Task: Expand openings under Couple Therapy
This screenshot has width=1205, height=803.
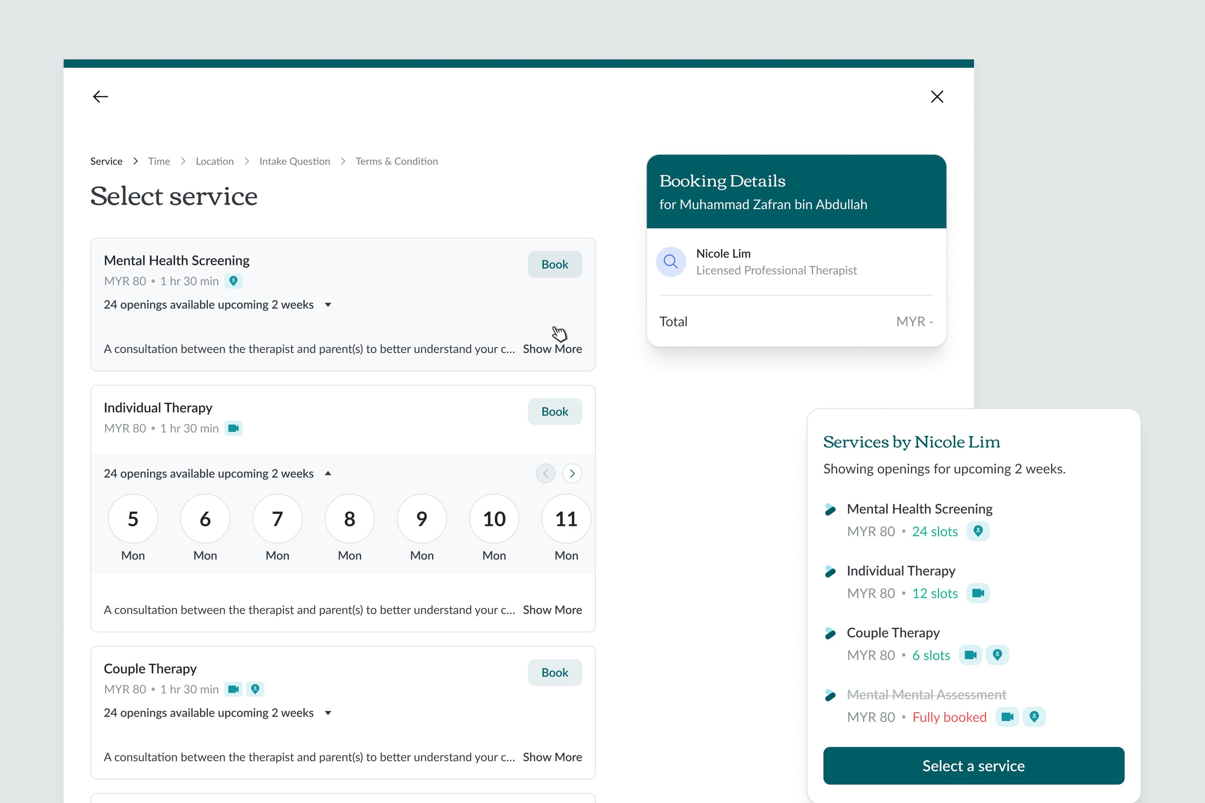Action: pos(328,713)
